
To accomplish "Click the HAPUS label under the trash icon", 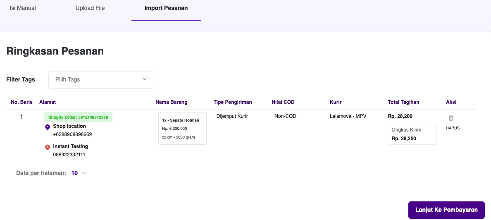I will click(x=453, y=128).
